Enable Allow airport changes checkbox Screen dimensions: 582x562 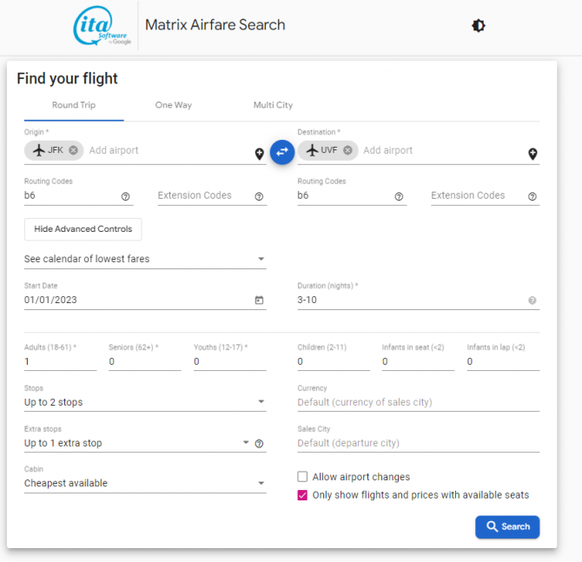coord(302,476)
